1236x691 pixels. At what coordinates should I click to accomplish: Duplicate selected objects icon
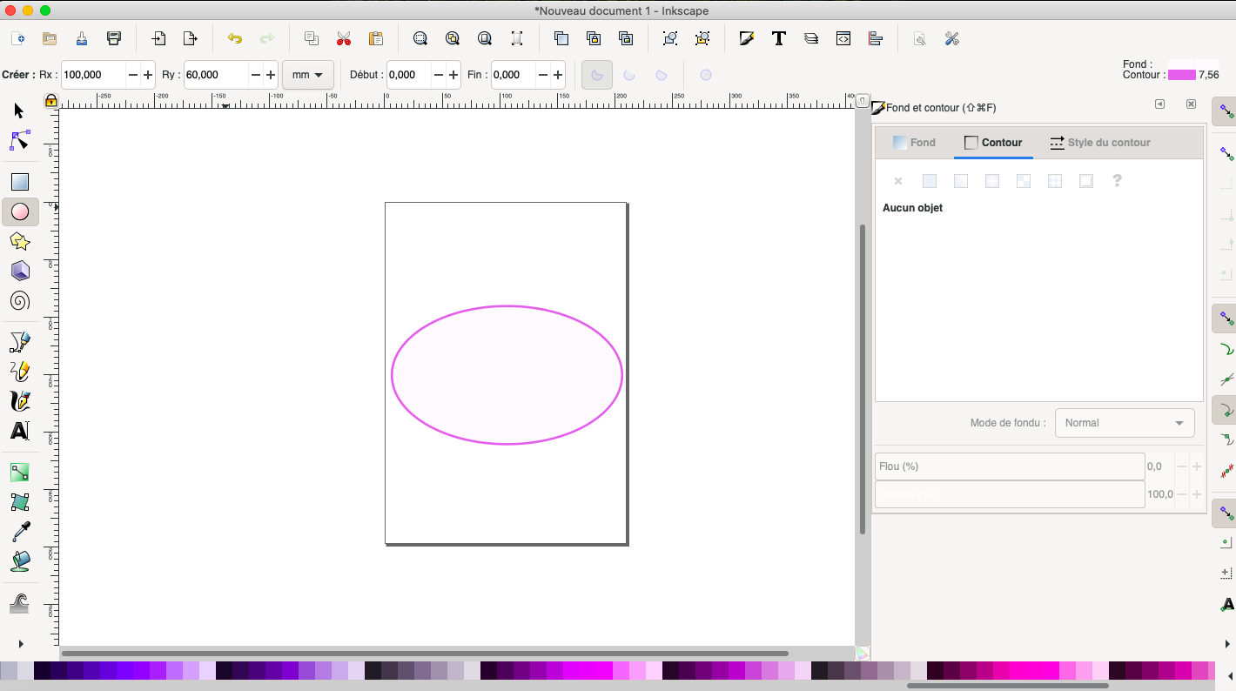pyautogui.click(x=561, y=38)
